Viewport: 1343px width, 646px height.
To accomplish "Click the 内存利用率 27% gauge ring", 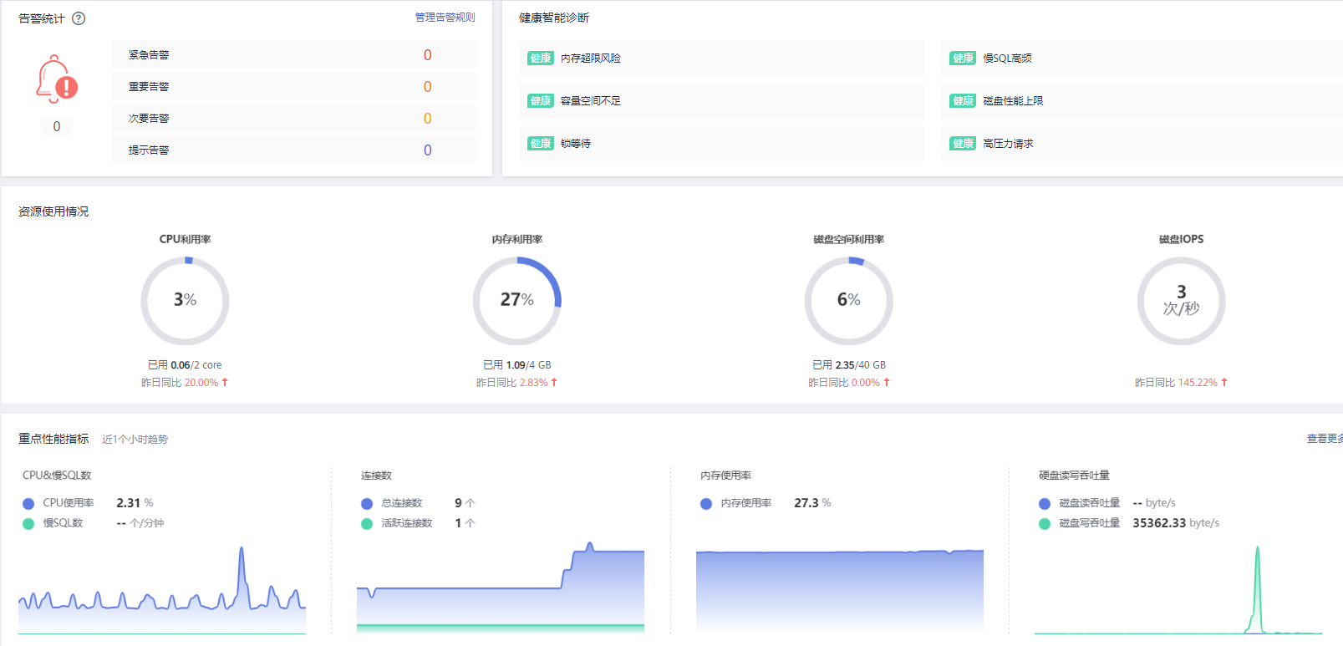I will [517, 301].
